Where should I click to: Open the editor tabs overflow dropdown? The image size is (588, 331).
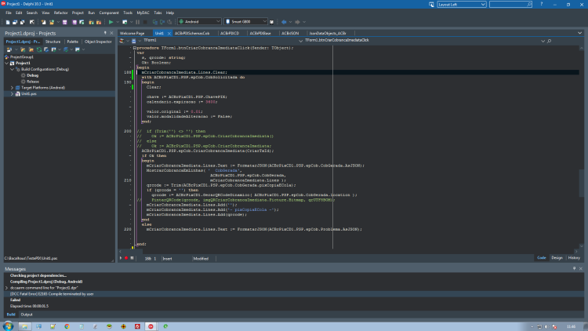click(579, 33)
